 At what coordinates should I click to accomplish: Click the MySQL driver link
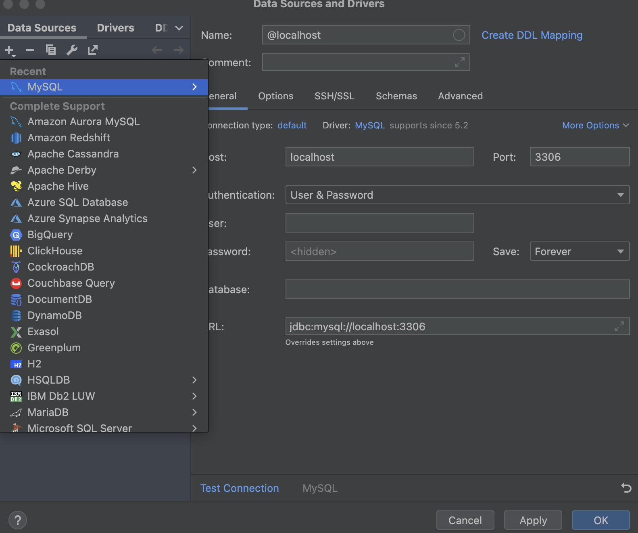(x=370, y=125)
